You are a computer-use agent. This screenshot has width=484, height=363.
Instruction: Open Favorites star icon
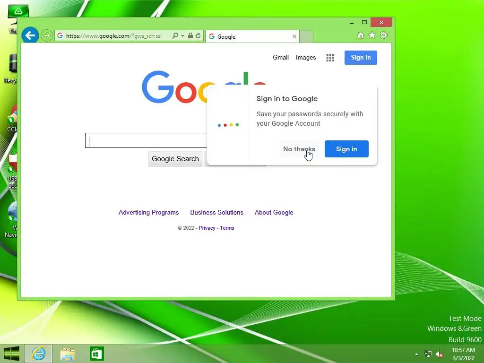(372, 35)
